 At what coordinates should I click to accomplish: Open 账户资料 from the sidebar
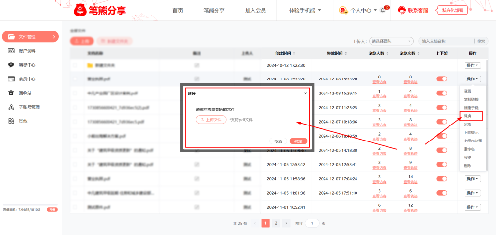[x=27, y=51]
